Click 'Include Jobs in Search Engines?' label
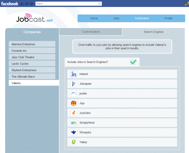The width and height of the screenshot is (189, 153). (88, 62)
